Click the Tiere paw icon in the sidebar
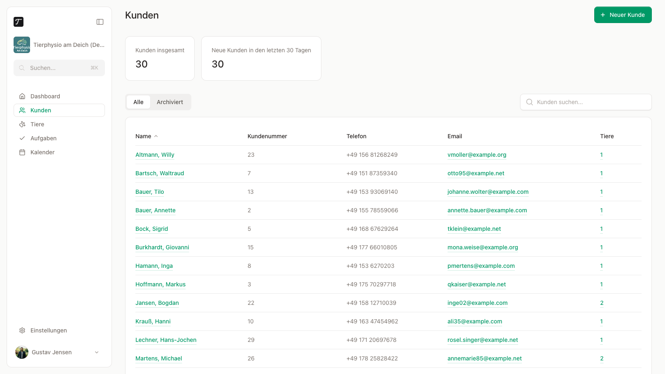The image size is (665, 374). tap(22, 124)
